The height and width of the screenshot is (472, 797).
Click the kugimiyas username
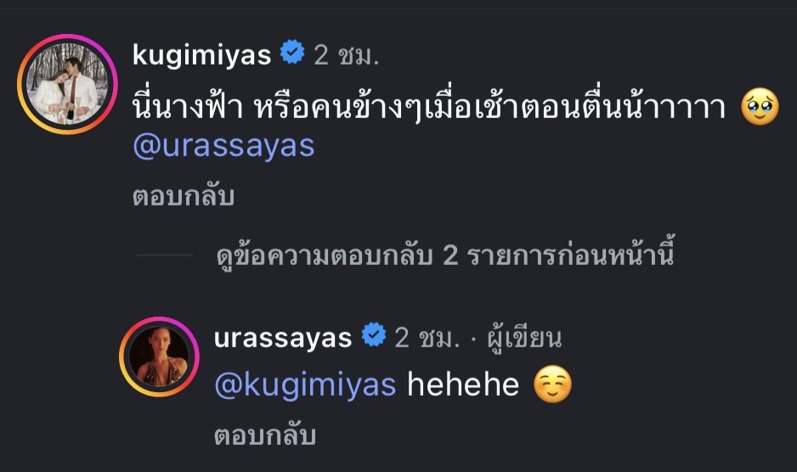pos(202,55)
